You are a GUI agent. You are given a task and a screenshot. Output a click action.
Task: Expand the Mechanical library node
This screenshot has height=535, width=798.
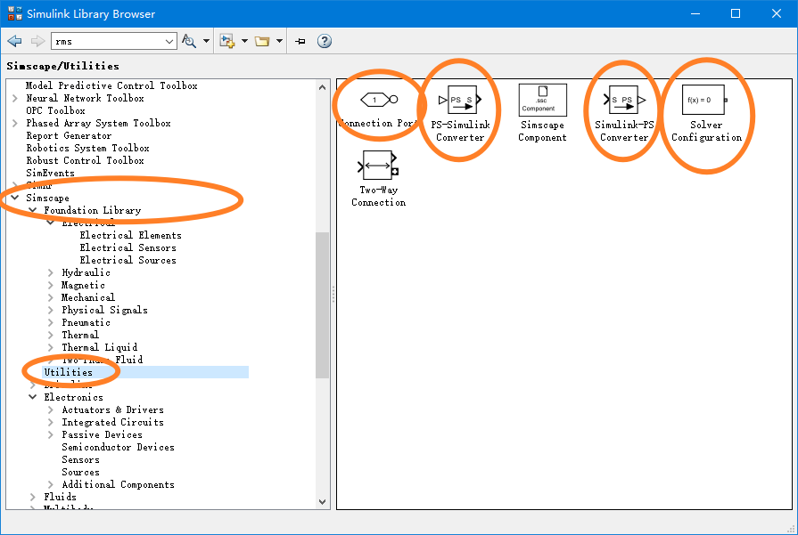pyautogui.click(x=51, y=297)
